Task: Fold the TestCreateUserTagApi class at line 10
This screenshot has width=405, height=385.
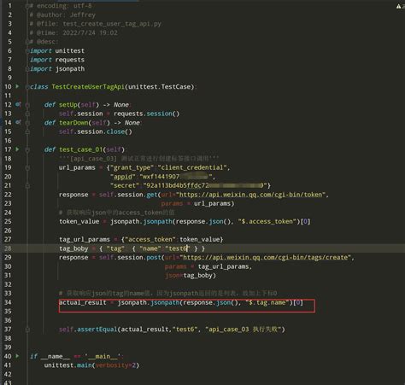Action: (x=27, y=87)
